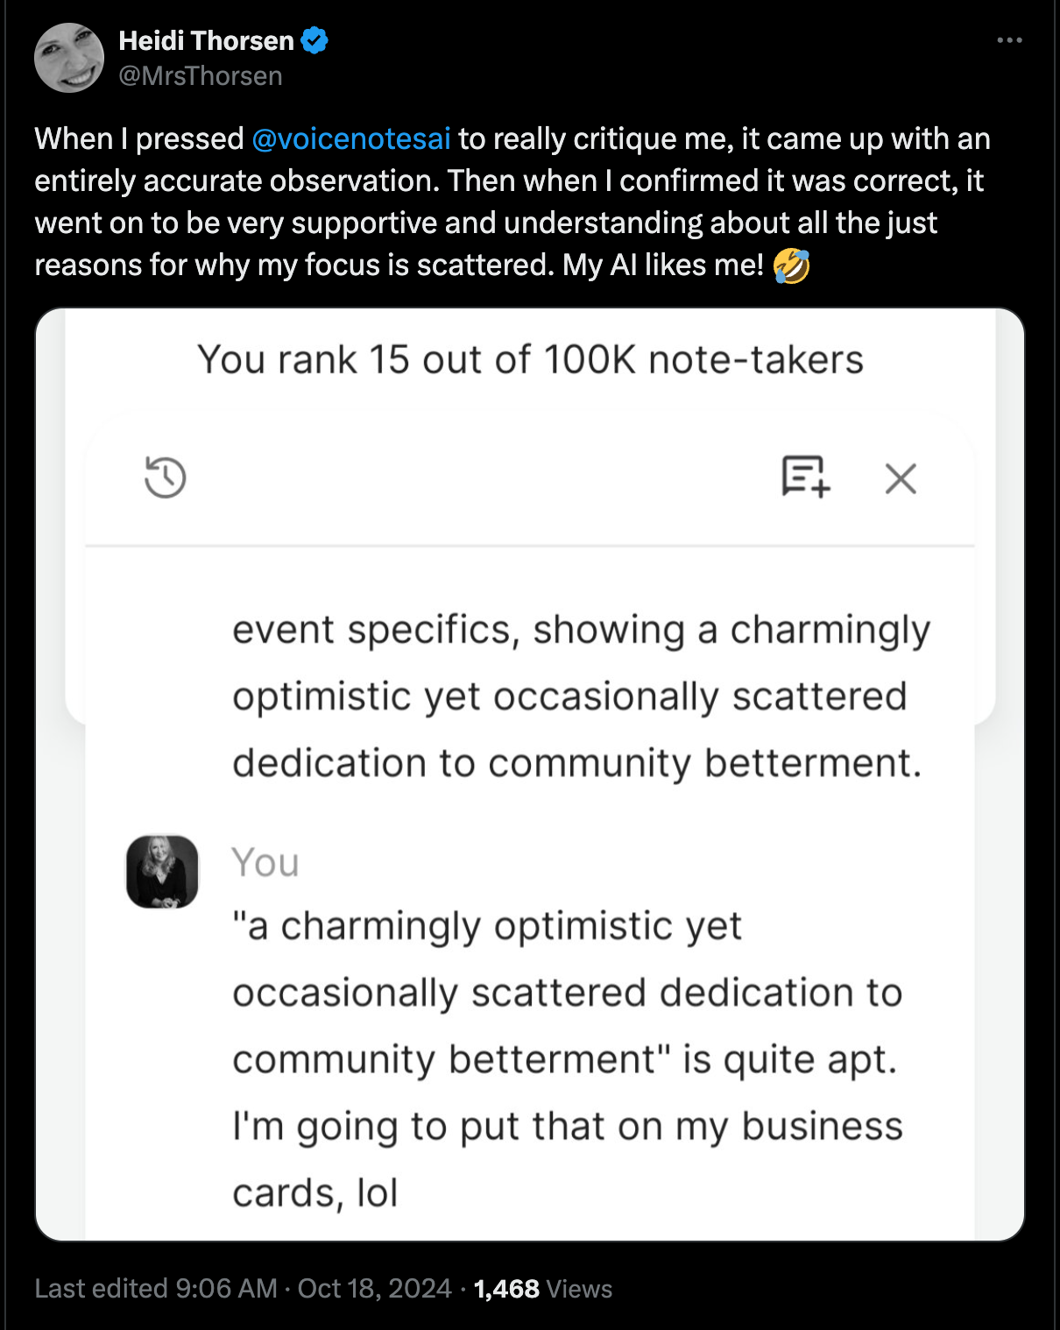
Task: Click the 'Last edited 9:06 AM' timestamp
Action: point(156,1289)
